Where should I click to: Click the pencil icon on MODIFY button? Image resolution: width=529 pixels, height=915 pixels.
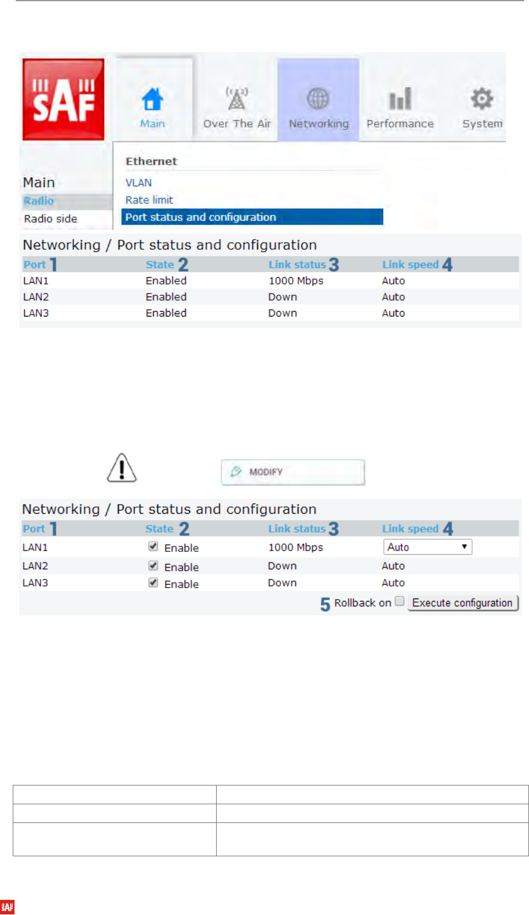(x=236, y=471)
